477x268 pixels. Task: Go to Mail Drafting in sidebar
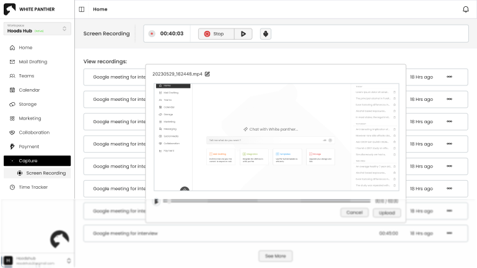(33, 62)
